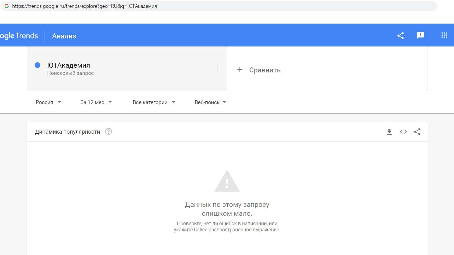Download the Динамика популярности chart data
The height and width of the screenshot is (255, 454).
[x=389, y=132]
